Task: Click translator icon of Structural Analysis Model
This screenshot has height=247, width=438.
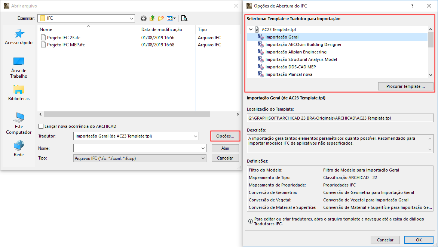Action: (261, 59)
